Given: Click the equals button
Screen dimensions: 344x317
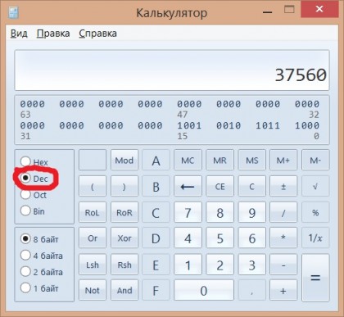Looking at the screenshot, I should tap(315, 278).
